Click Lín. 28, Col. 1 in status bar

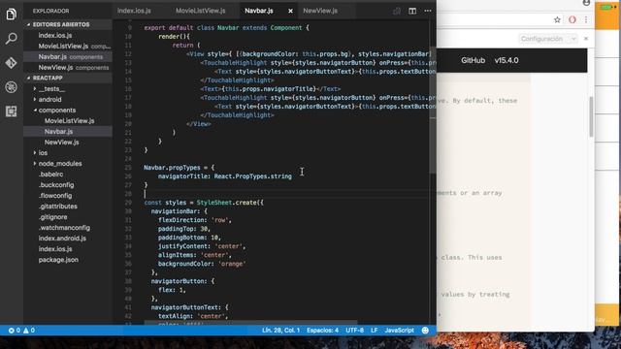(x=280, y=330)
